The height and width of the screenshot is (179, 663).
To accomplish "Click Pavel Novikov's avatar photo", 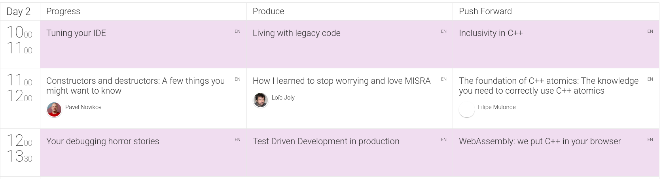I will click(54, 109).
